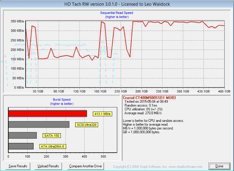
Task: Click Random access: 0.1ms text
Action: (141, 106)
